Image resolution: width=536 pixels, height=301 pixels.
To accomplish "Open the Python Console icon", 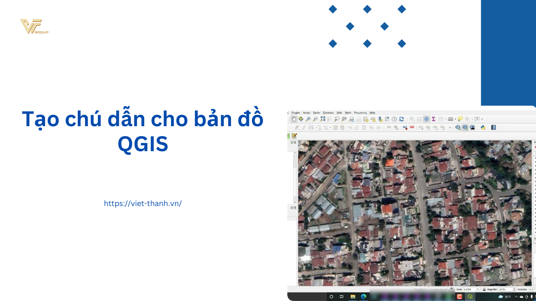I will [483, 128].
